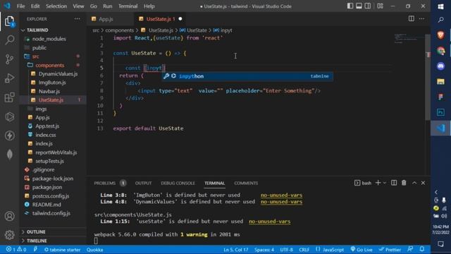Expand the TIMELINE section
451x254 pixels.
[37, 241]
